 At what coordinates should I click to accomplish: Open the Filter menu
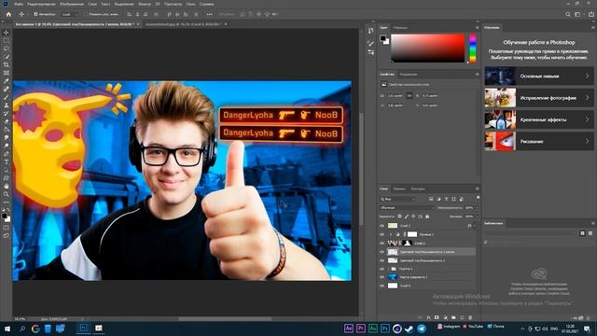(x=145, y=4)
